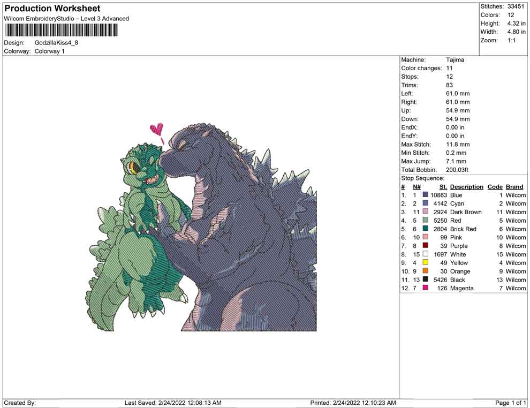Click the barcode under the worksheet title
Screen dimensions: 530x408
coord(61,31)
